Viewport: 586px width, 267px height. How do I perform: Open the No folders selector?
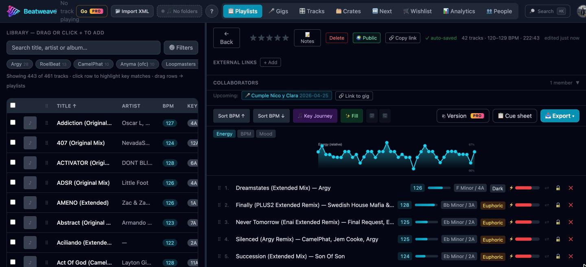click(x=179, y=11)
